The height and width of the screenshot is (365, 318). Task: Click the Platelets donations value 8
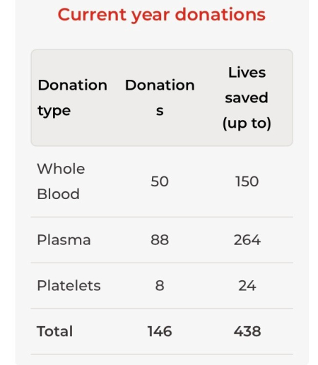pyautogui.click(x=160, y=286)
